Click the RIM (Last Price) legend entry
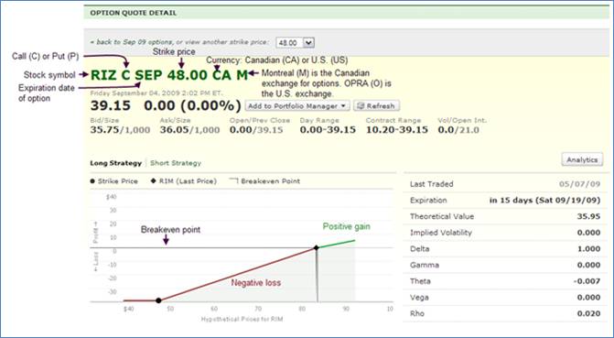 tap(184, 181)
